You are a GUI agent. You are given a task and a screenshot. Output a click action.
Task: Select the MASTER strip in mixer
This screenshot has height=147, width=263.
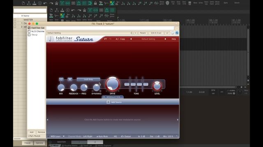(x=62, y=142)
